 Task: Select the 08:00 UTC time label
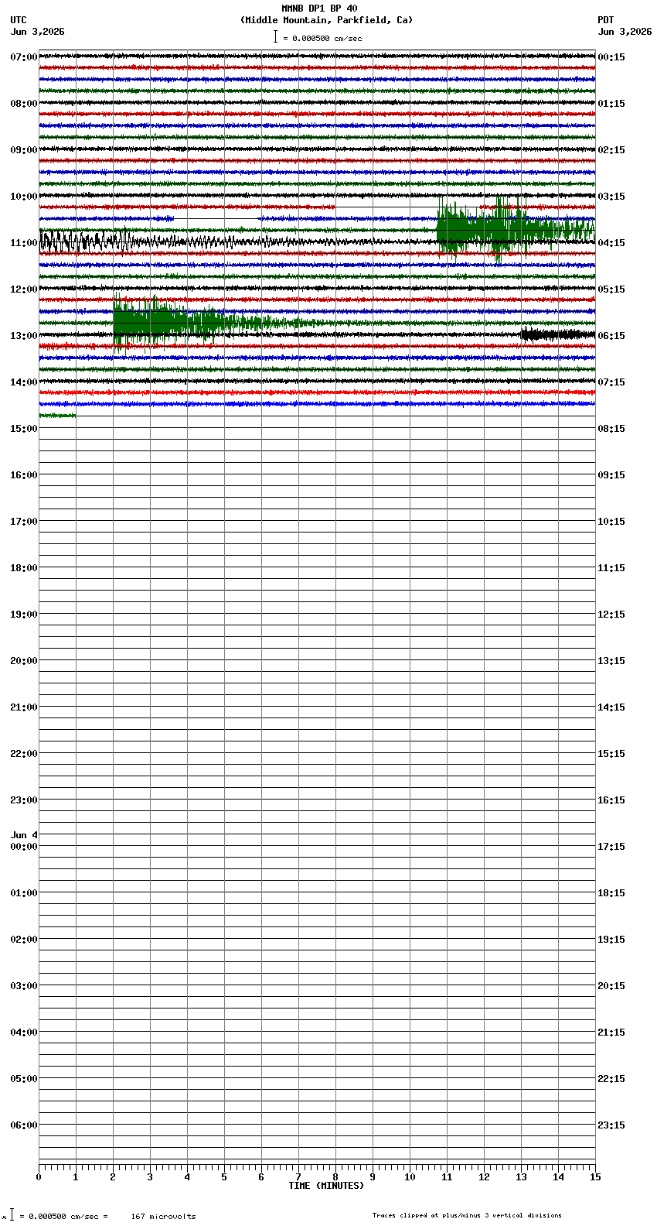click(x=24, y=104)
